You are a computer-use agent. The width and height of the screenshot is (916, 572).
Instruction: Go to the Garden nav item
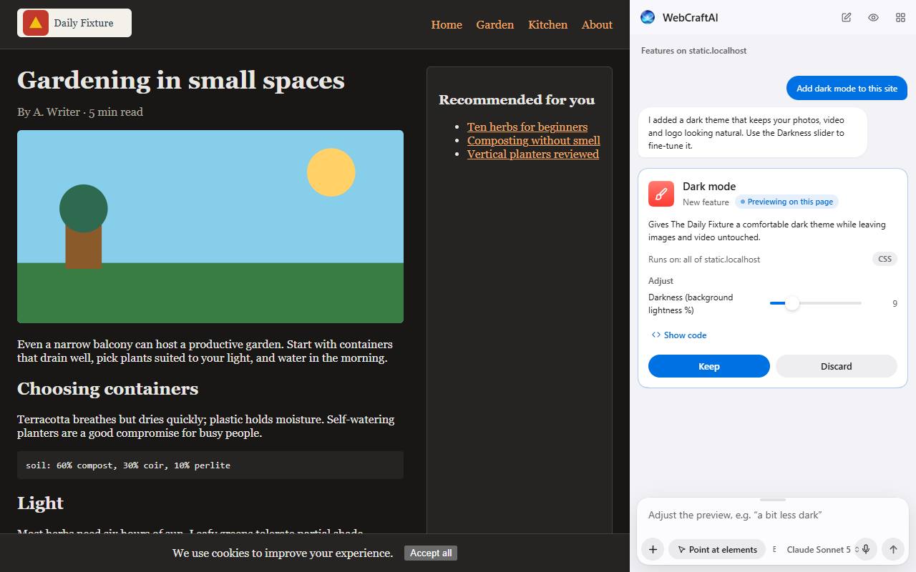coord(495,24)
